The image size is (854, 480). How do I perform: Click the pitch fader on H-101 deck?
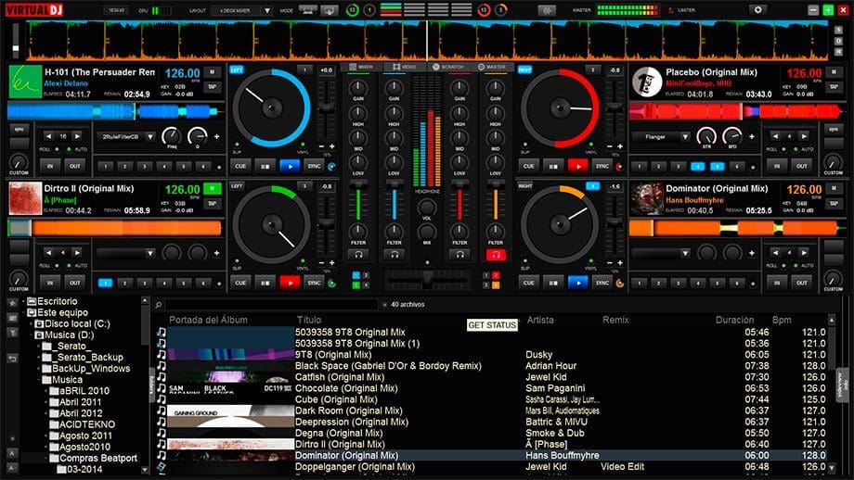click(326, 108)
